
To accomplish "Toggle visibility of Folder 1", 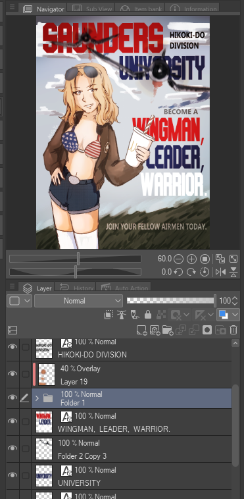I will 12,398.
